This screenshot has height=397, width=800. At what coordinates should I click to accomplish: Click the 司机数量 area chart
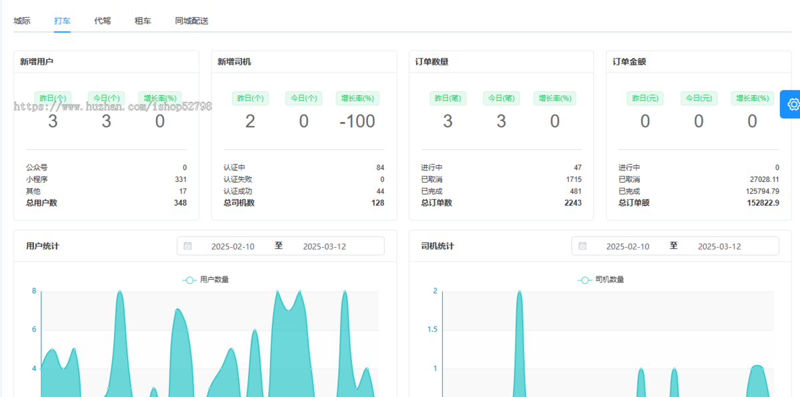(x=608, y=344)
